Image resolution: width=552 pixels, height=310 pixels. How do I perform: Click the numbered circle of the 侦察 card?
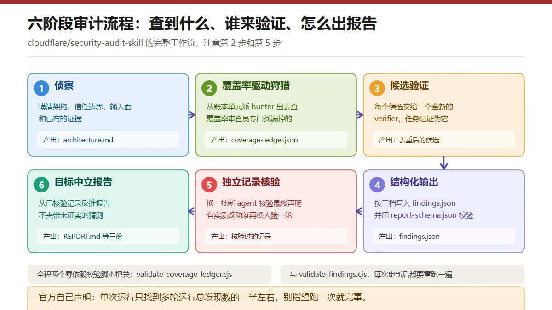pyautogui.click(x=41, y=88)
